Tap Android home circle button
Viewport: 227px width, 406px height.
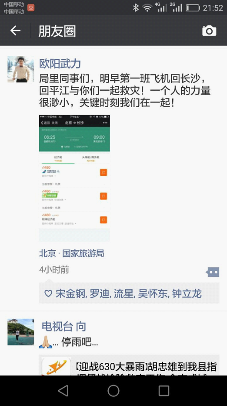pos(113,391)
